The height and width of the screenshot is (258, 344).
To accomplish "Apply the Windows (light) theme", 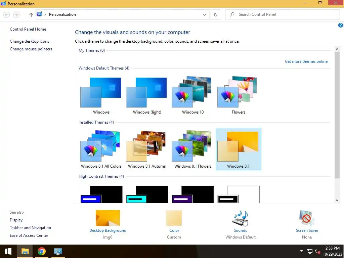I will pyautogui.click(x=147, y=96).
